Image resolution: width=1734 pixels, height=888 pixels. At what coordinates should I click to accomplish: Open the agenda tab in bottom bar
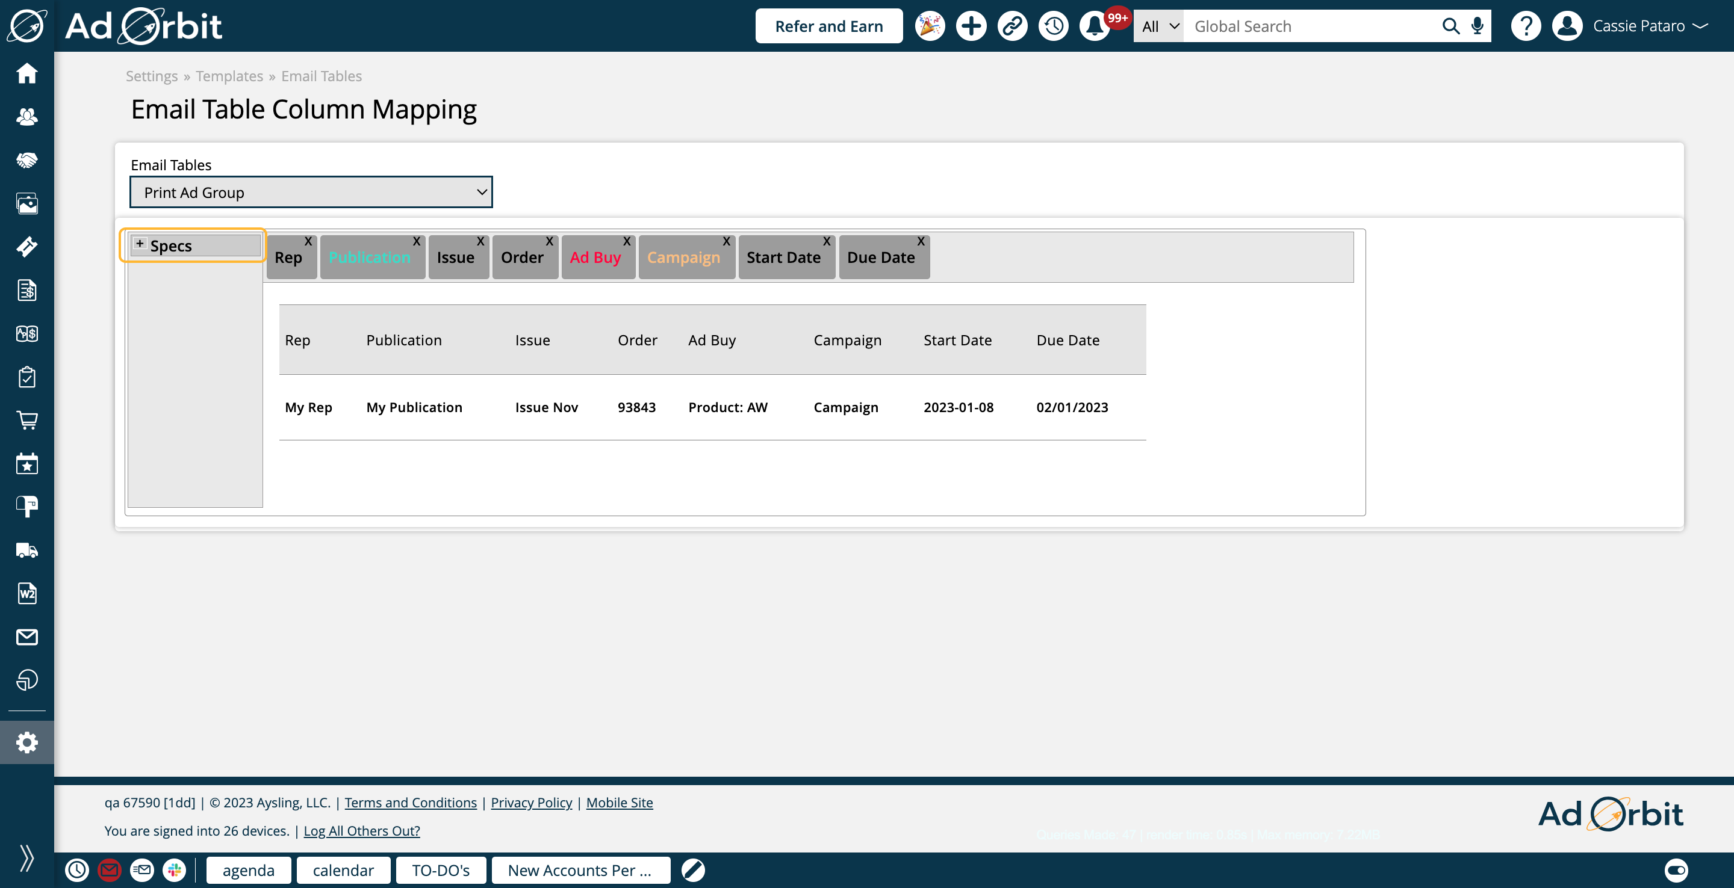249,871
